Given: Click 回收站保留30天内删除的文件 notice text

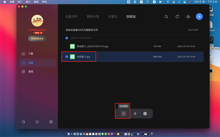Looking at the screenshot, I should coord(82,30).
